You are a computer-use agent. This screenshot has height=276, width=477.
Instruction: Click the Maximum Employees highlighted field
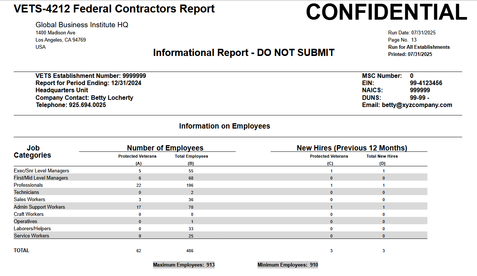pyautogui.click(x=184, y=265)
